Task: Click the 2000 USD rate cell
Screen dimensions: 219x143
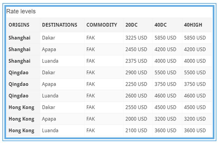Action: click(x=136, y=119)
